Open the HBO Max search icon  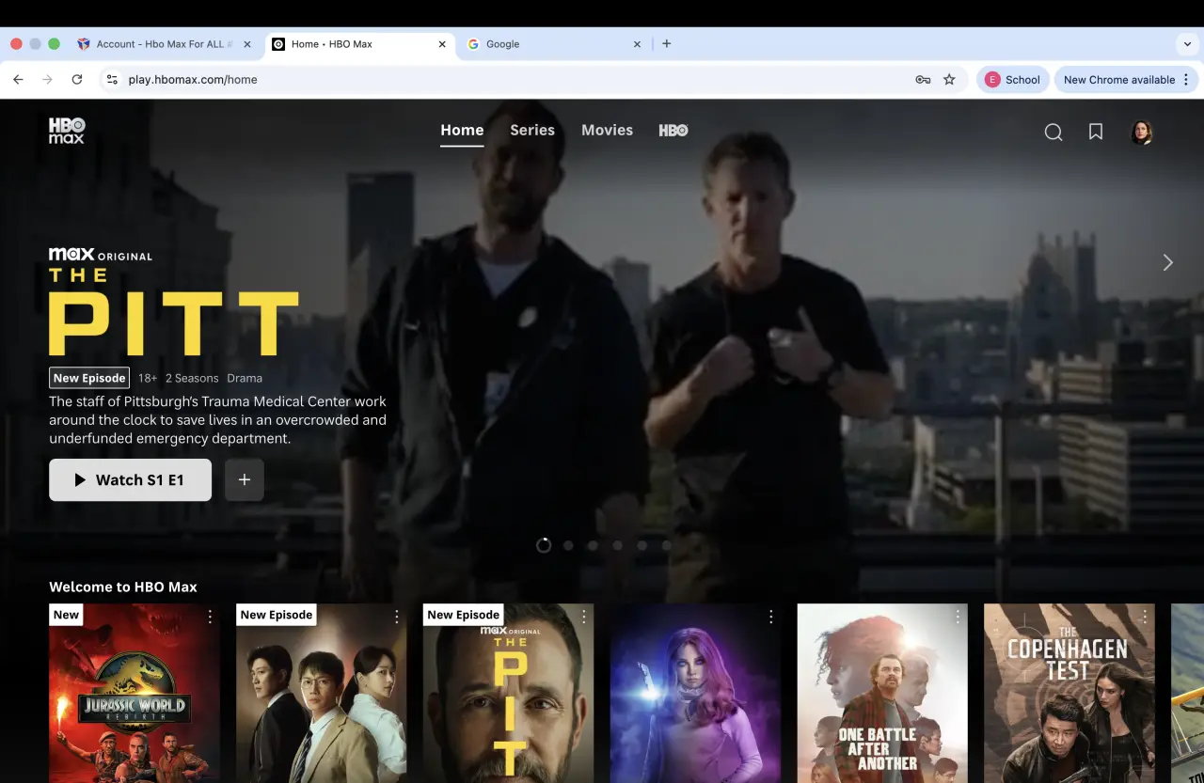pyautogui.click(x=1053, y=133)
